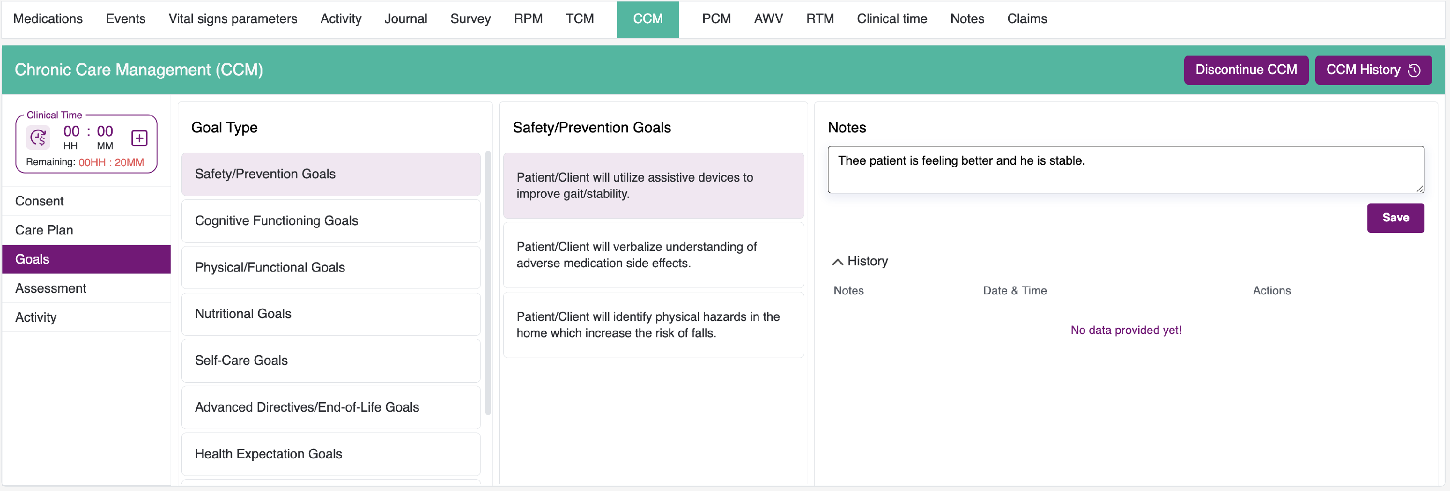1450x491 pixels.
Task: Select Care Plan in the sidebar
Action: pos(44,231)
